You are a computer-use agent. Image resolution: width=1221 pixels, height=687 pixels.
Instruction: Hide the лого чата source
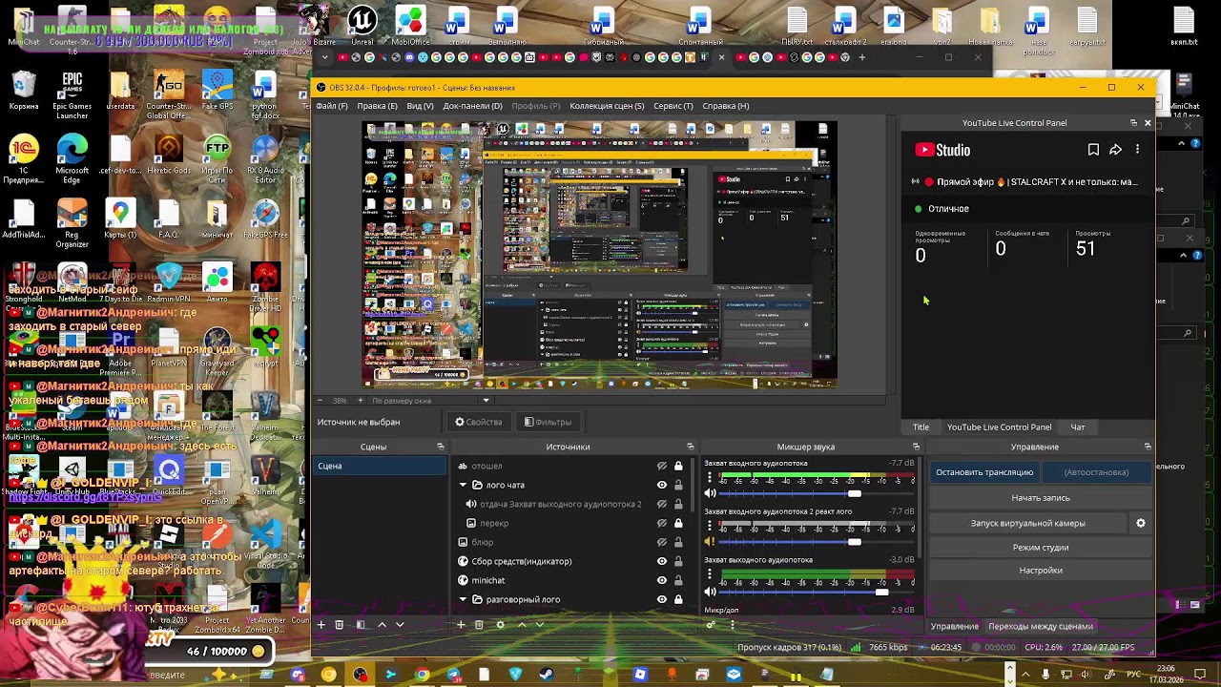662,485
